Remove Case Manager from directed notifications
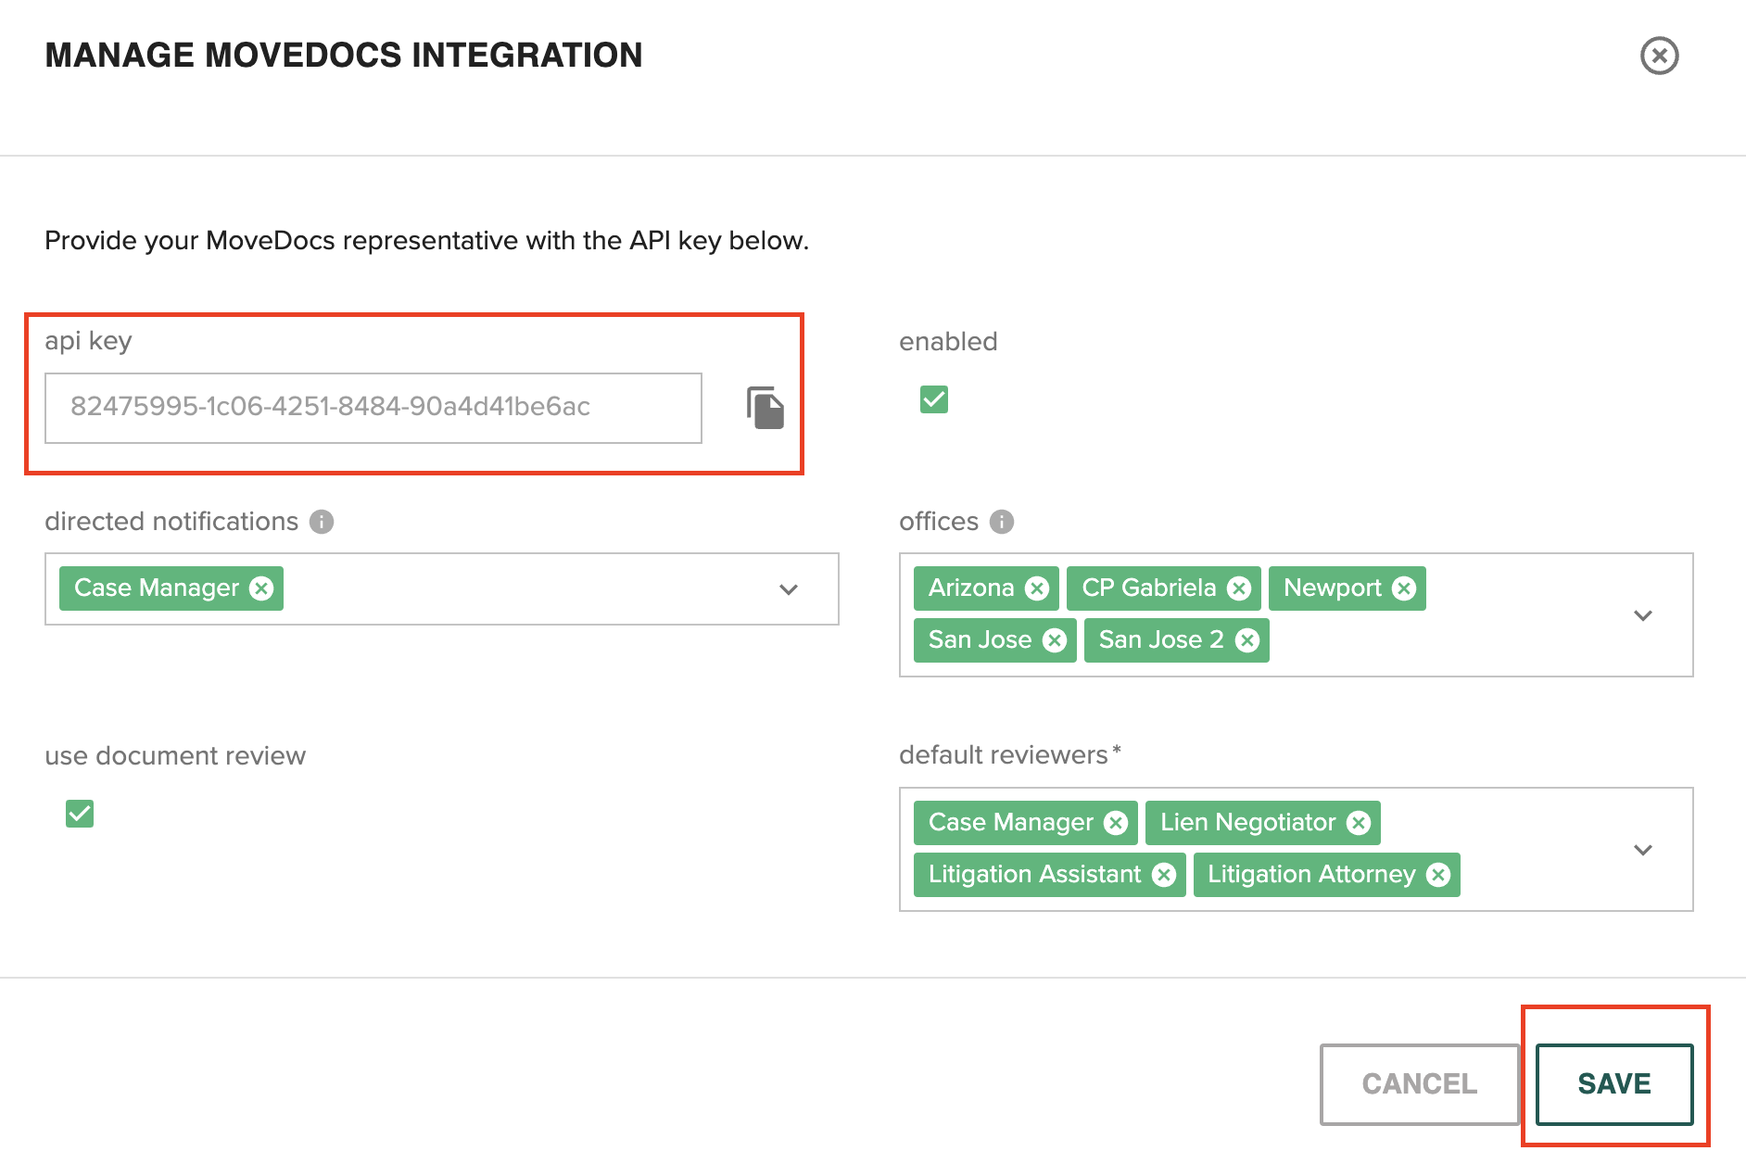1746x1151 pixels. 262,588
